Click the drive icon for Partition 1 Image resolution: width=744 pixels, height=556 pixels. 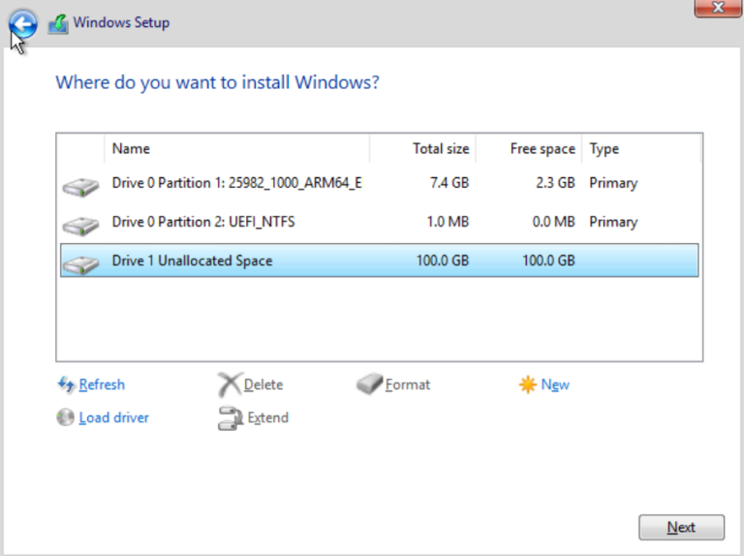(x=80, y=186)
